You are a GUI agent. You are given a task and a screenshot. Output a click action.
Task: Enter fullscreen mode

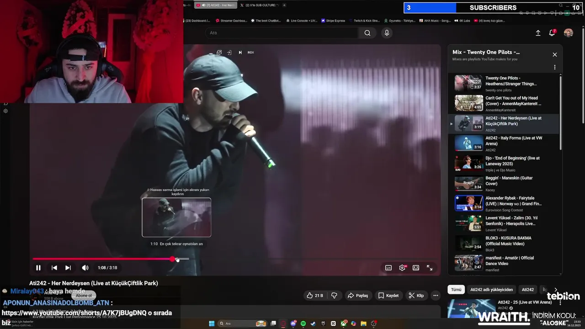pyautogui.click(x=430, y=268)
